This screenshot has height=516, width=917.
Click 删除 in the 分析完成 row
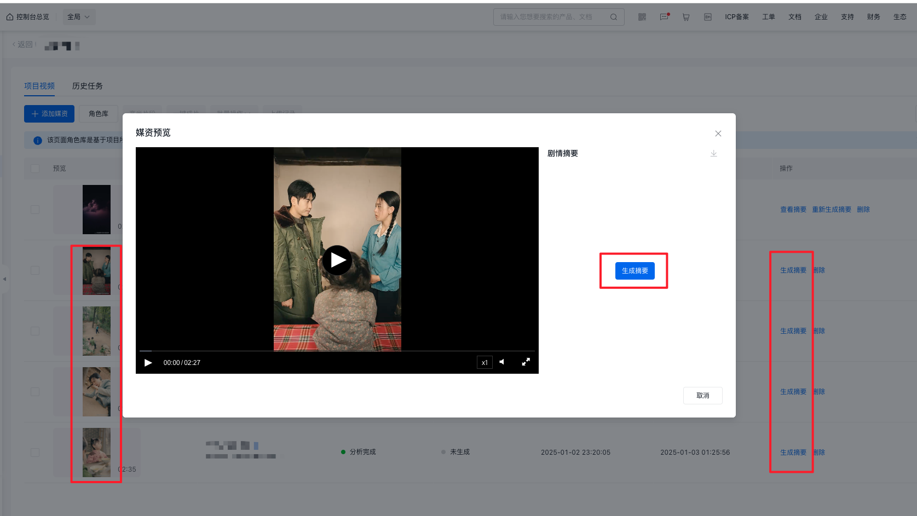820,453
